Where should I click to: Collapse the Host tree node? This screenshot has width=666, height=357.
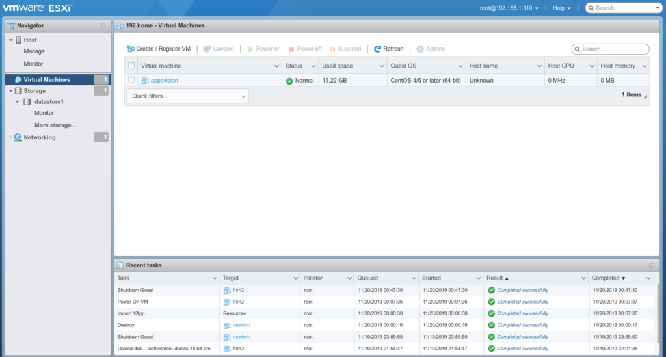click(11, 40)
